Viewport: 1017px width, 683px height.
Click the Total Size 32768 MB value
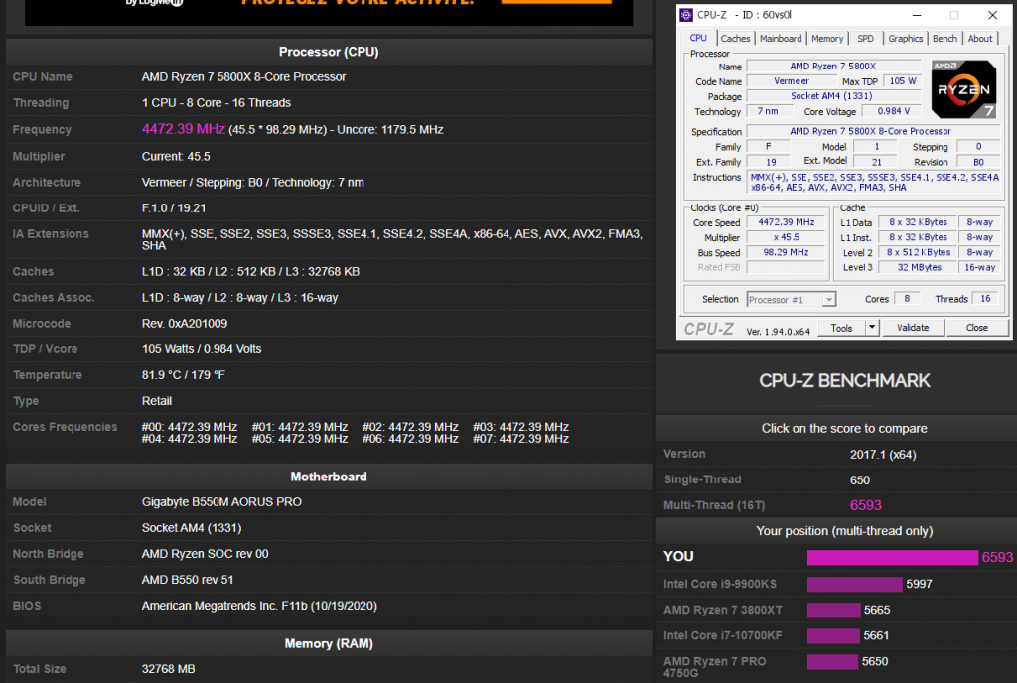point(169,669)
